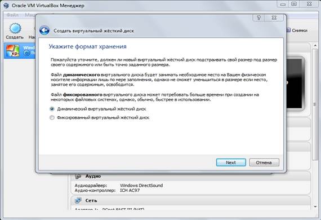Screen dimensions: 321x220
Task: Click the Next button
Action: pyautogui.click(x=231, y=162)
